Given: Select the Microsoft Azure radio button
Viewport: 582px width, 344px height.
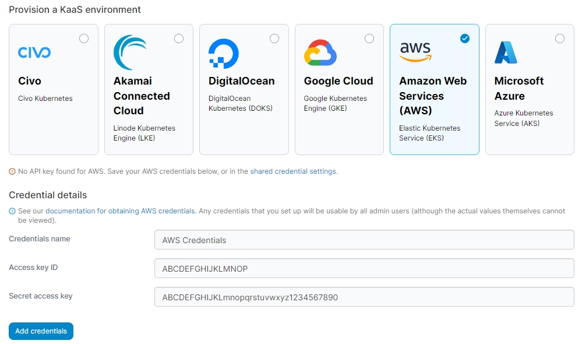Looking at the screenshot, I should coord(560,38).
